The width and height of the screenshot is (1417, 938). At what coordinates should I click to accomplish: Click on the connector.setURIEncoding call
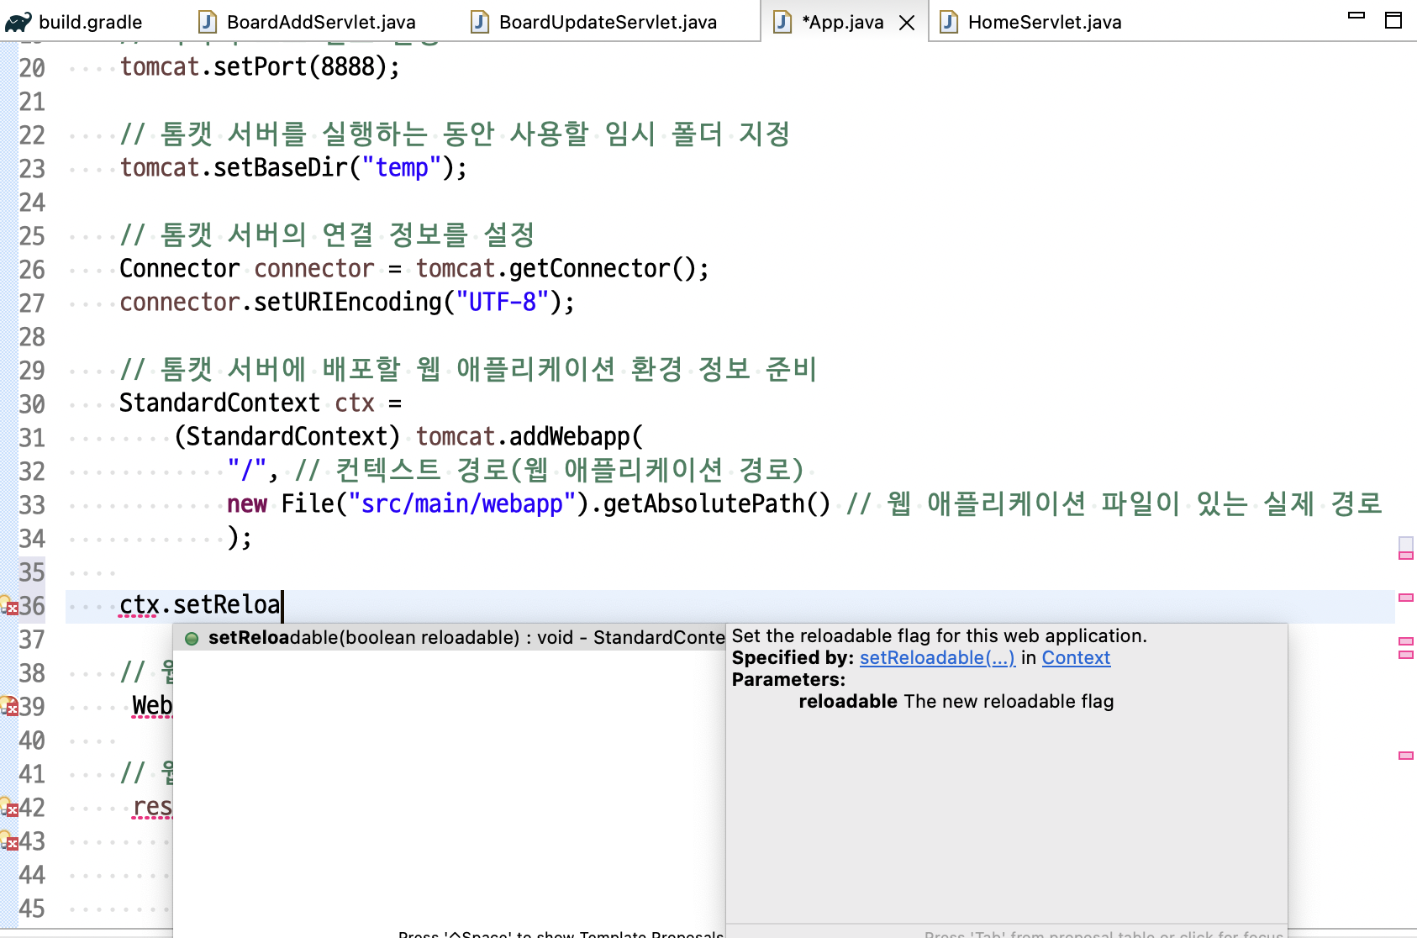point(346,303)
